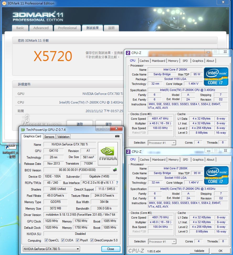Click the BIOS Version field in GPU-Z
This screenshot has width=233, height=255.
click(x=77, y=170)
